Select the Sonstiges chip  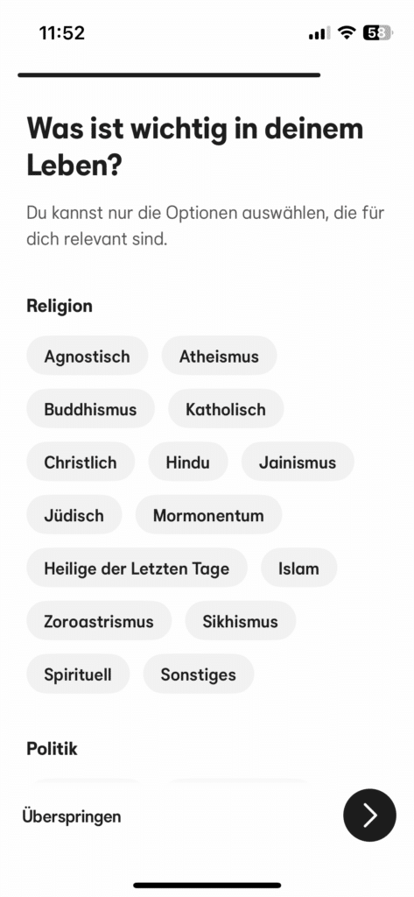coord(199,674)
